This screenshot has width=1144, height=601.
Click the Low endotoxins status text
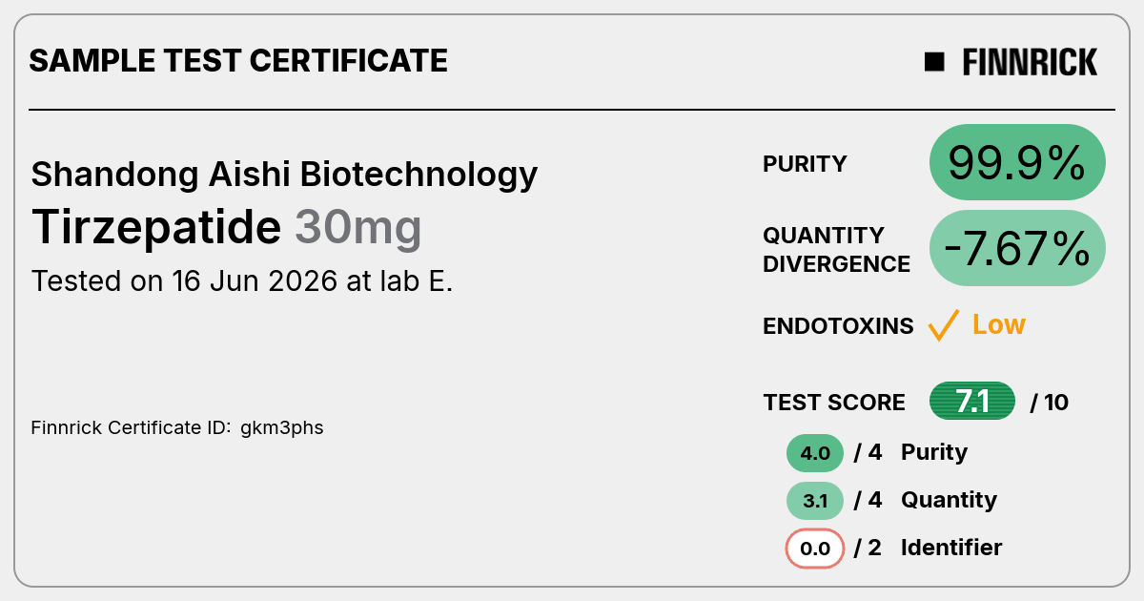(x=998, y=325)
